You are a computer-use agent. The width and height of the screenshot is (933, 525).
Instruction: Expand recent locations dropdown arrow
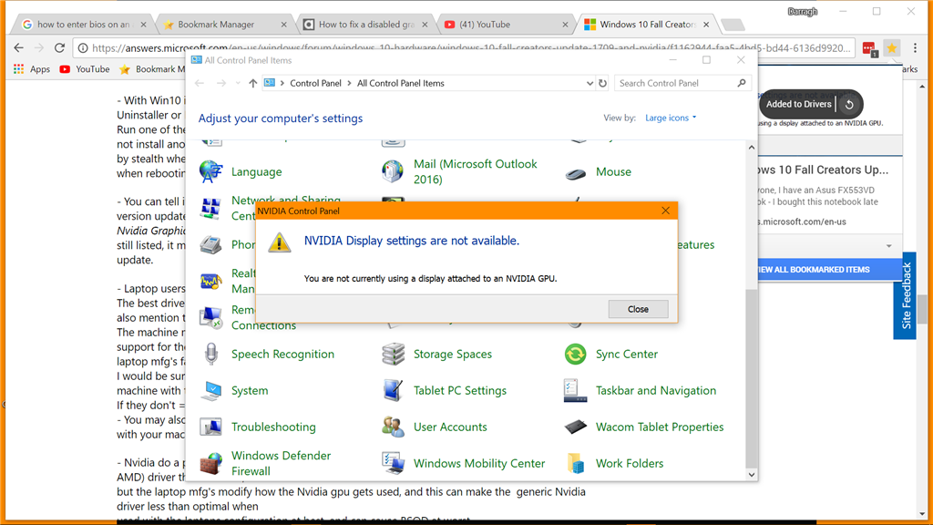(x=238, y=83)
